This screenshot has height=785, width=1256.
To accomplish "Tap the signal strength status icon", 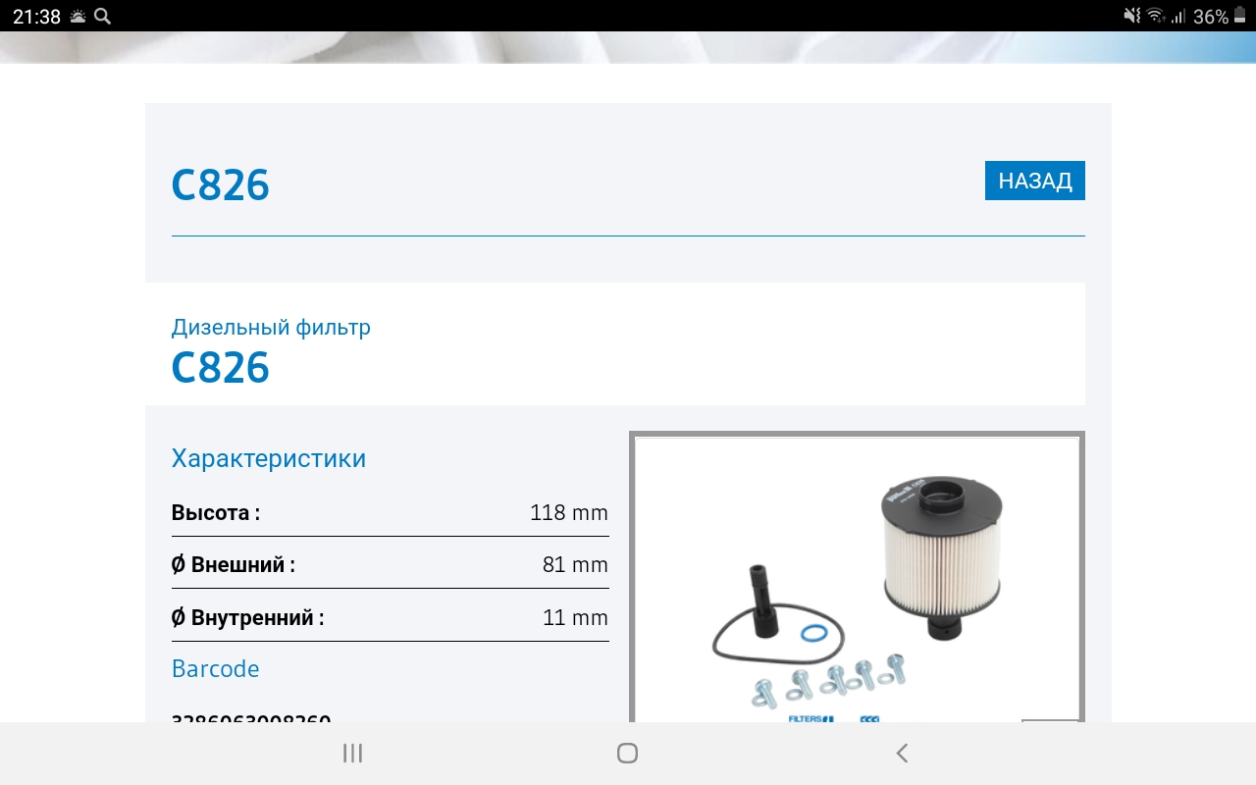I will pos(1178,16).
